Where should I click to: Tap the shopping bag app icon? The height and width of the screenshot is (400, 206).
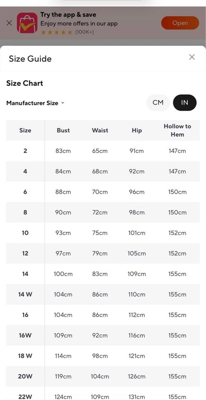coord(27,23)
